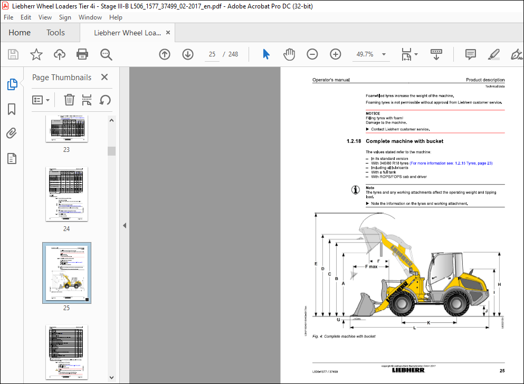Viewport: 524px width, 384px height.
Task: Activate the hand pan tool
Action: coord(289,54)
